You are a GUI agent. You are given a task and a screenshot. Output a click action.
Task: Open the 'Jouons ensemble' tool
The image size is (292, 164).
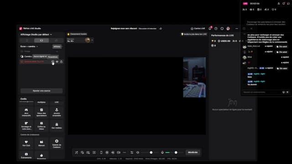click(57, 113)
